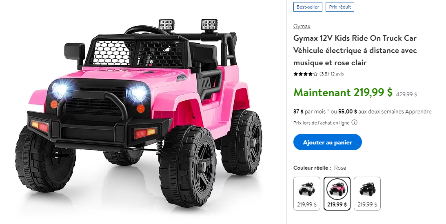Click the Couleur réelle Rose label

tap(320, 168)
